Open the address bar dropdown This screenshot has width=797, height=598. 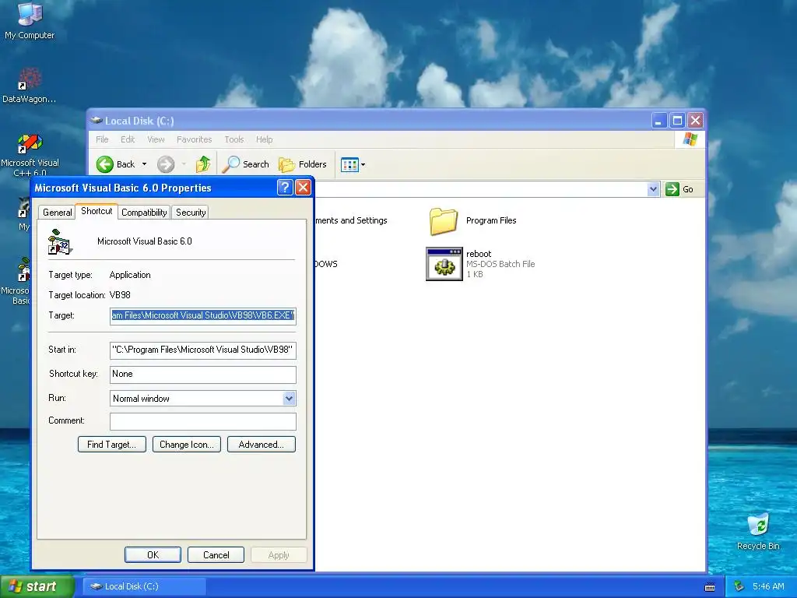point(653,189)
